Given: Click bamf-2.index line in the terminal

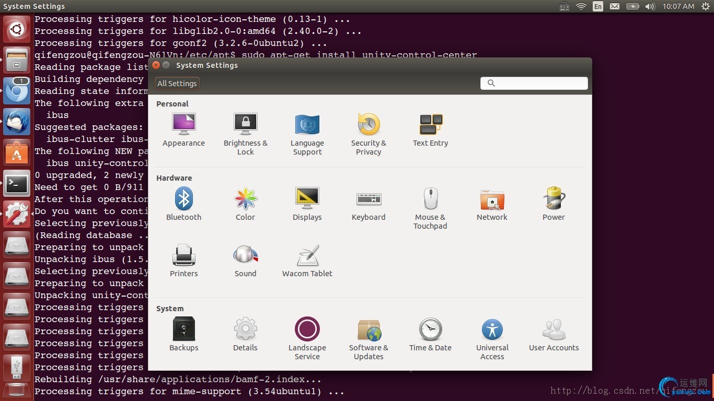Looking at the screenshot, I should [178, 380].
